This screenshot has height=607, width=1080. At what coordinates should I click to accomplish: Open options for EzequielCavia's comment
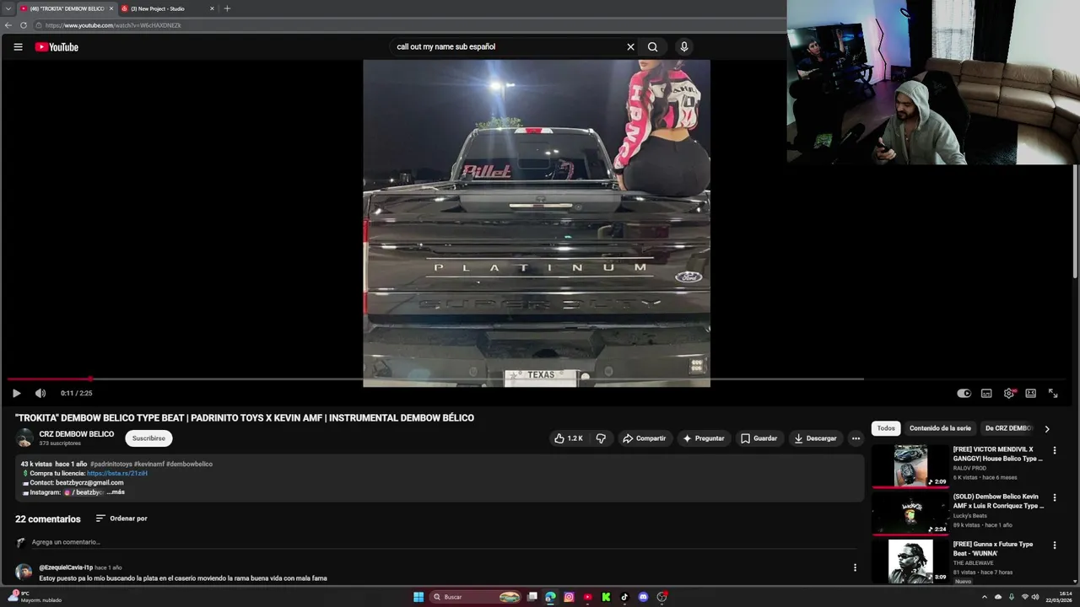855,568
